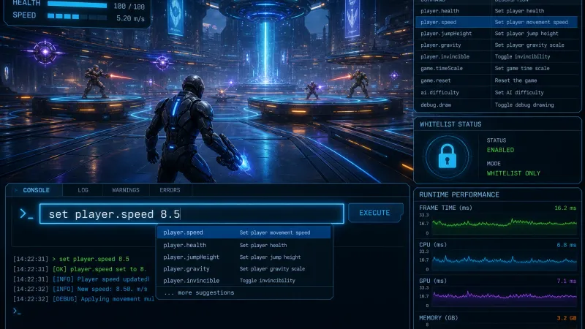This screenshot has width=585, height=329.
Task: Click player.gravity in the command table
Action: (x=497, y=45)
